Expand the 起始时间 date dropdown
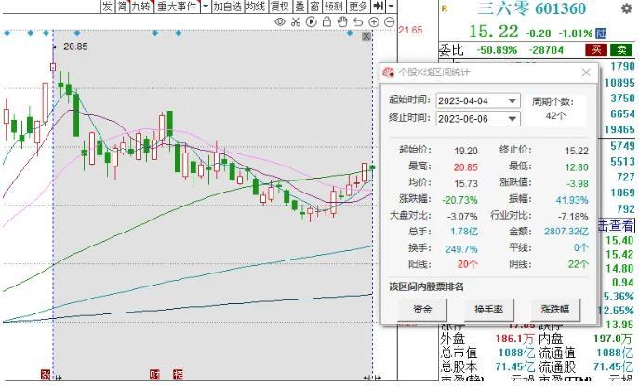The height and width of the screenshot is (386, 639). click(512, 100)
